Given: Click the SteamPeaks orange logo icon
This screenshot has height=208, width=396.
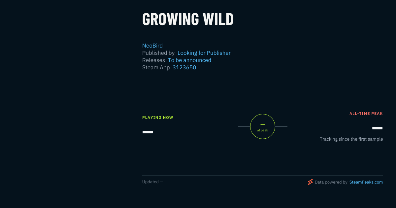Looking at the screenshot, I should pos(310,182).
